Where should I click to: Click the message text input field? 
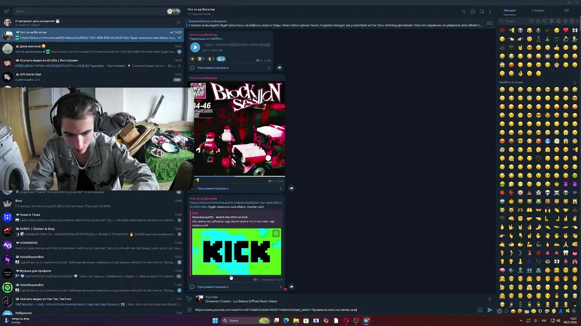(335, 310)
